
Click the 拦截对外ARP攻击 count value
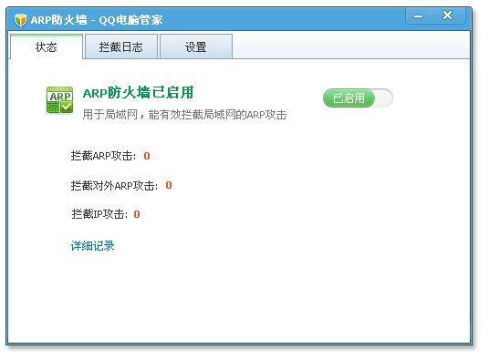[169, 185]
